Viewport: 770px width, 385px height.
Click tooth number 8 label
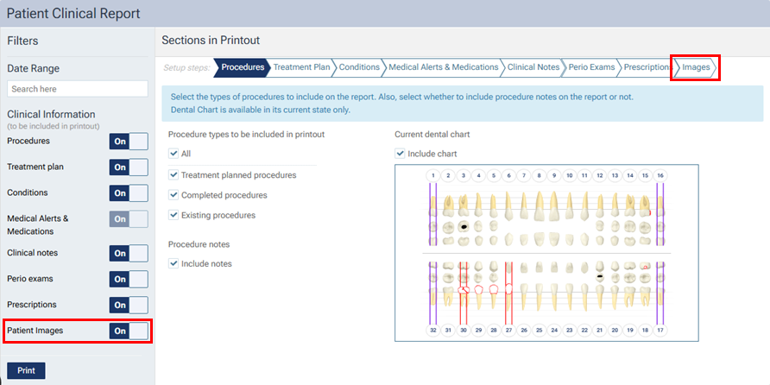539,175
